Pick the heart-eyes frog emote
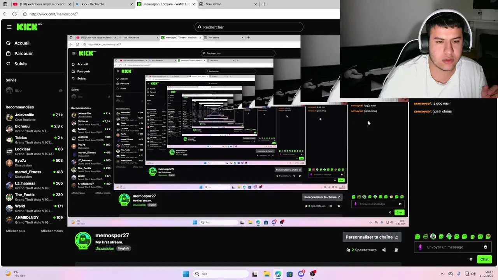This screenshot has height=280, width=498. coord(488,236)
